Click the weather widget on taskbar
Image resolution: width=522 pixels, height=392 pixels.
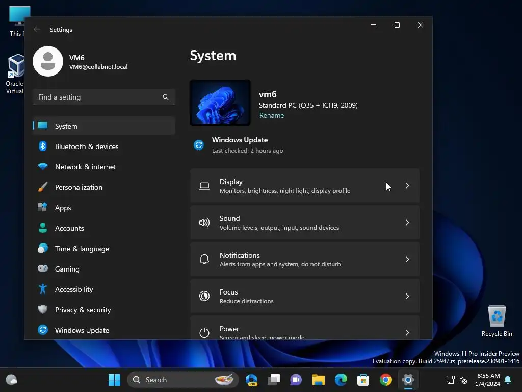12,380
